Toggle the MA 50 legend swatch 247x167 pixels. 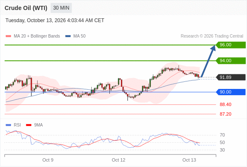[68, 36]
